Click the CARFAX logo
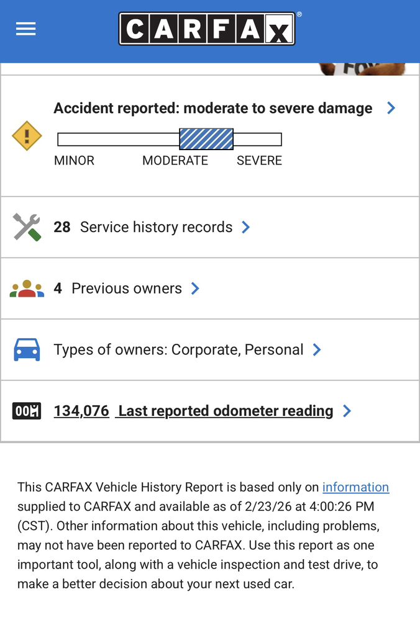The image size is (420, 633). [207, 29]
